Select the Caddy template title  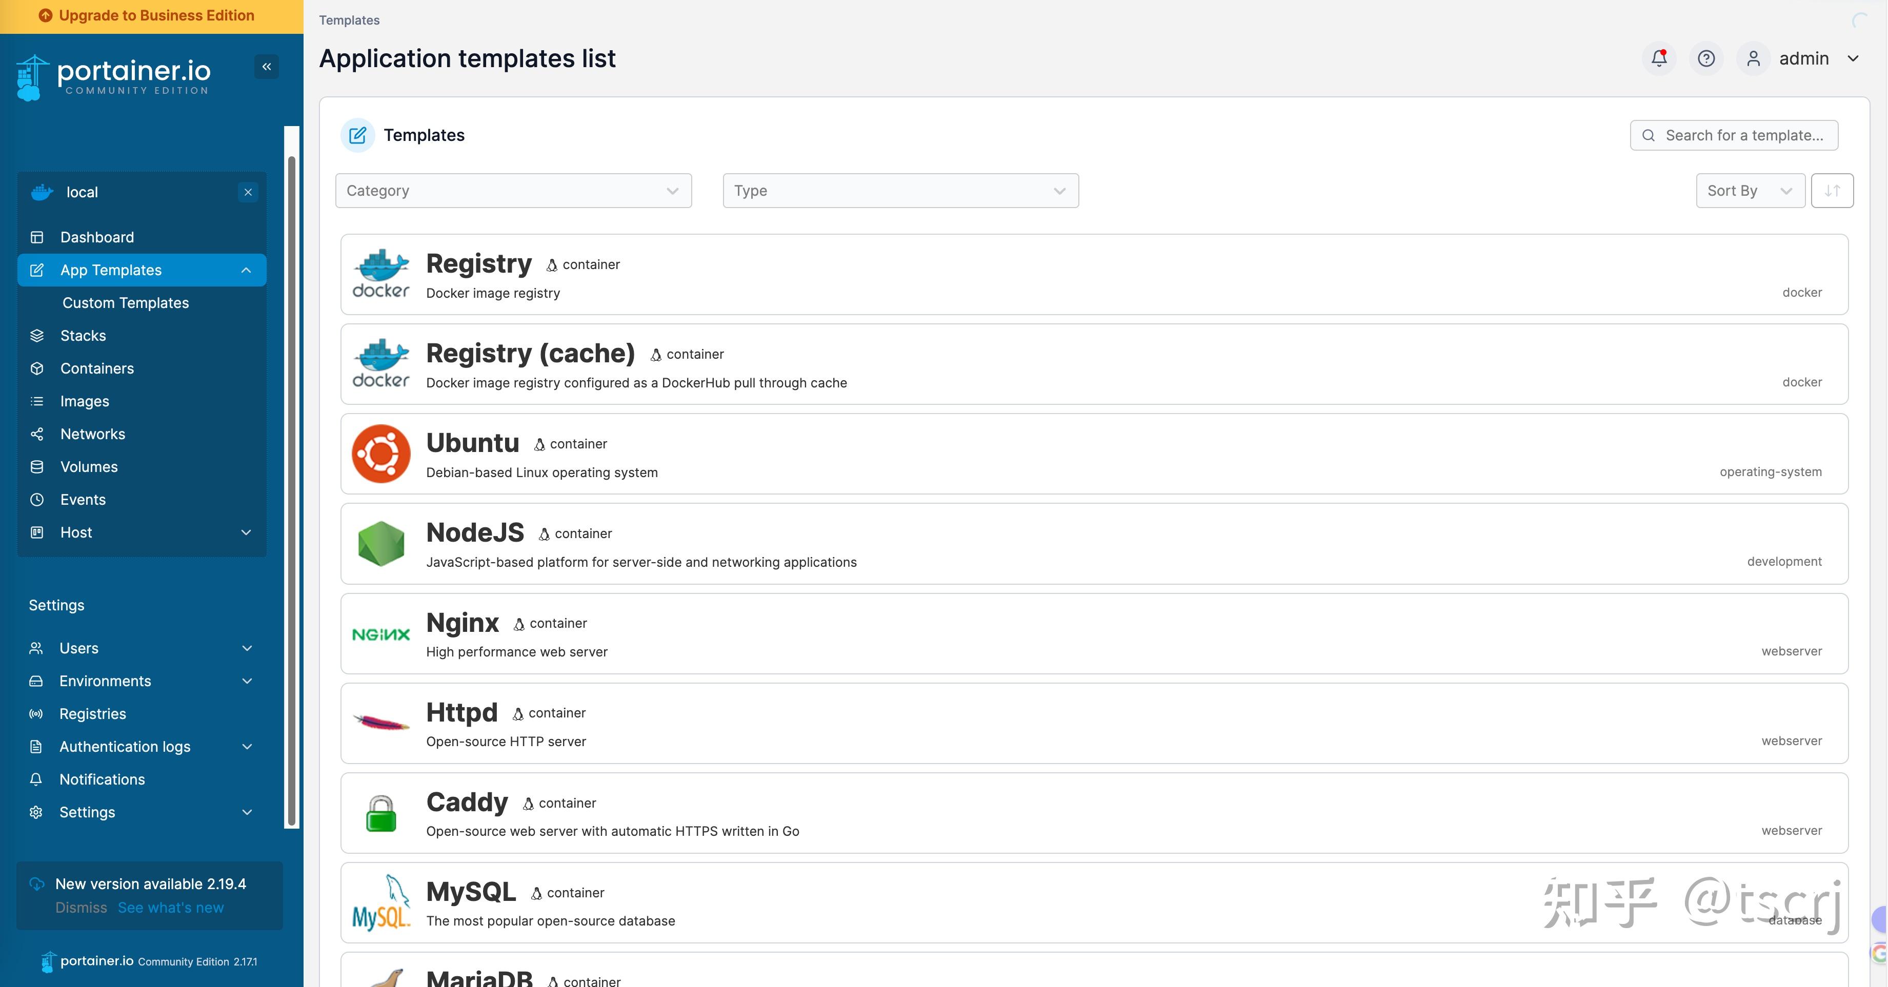click(467, 801)
